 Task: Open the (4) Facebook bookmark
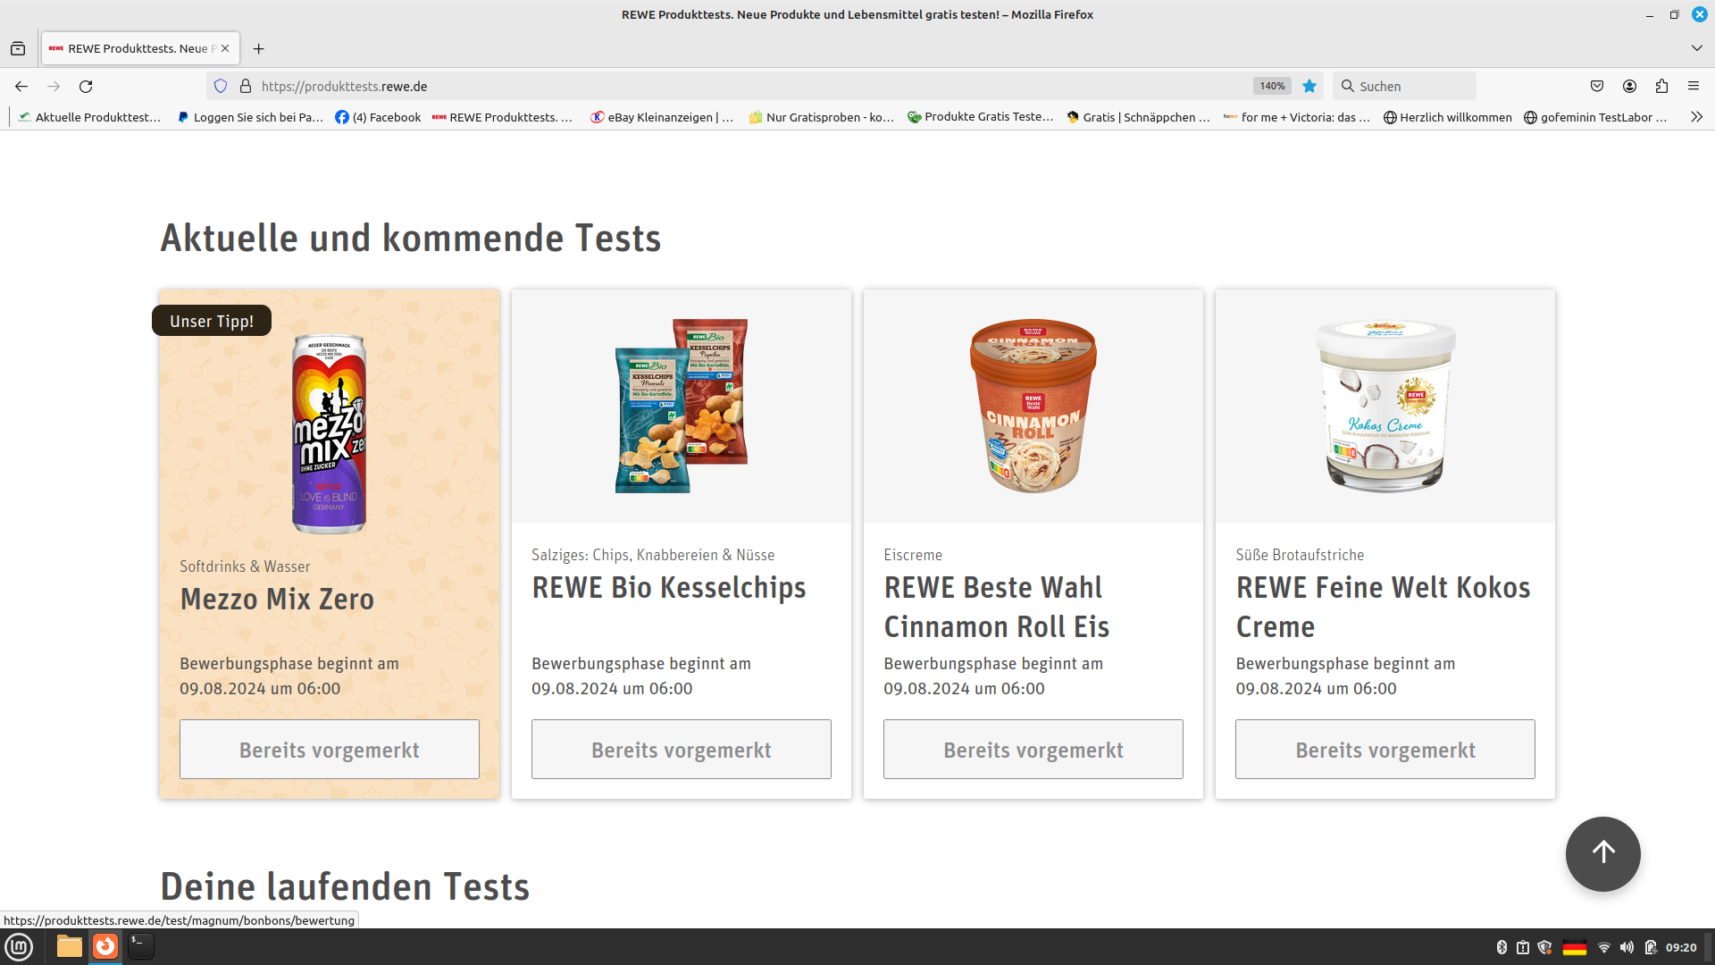[378, 117]
